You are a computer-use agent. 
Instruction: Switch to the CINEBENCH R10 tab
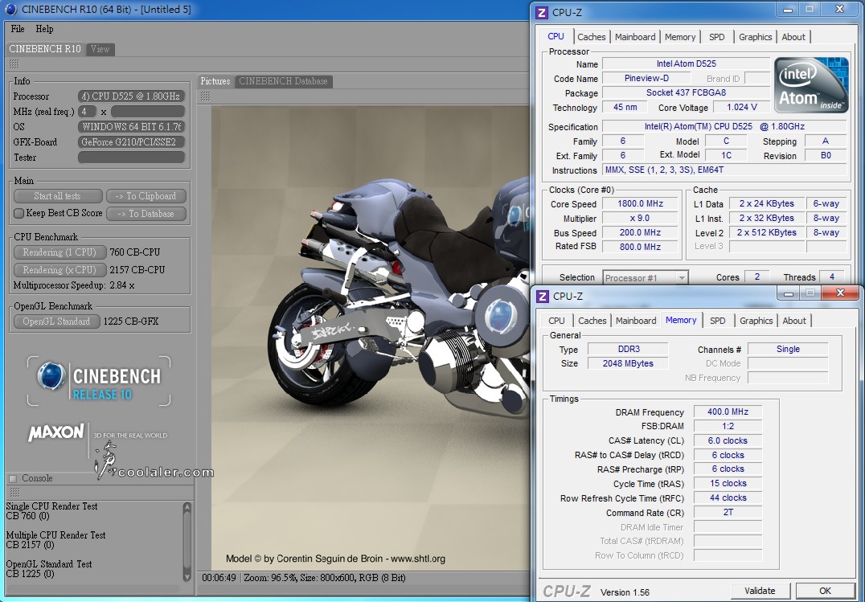[x=45, y=48]
